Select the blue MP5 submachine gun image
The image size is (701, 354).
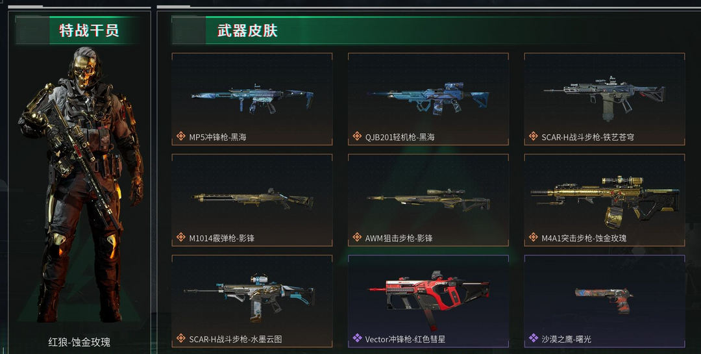click(x=252, y=98)
